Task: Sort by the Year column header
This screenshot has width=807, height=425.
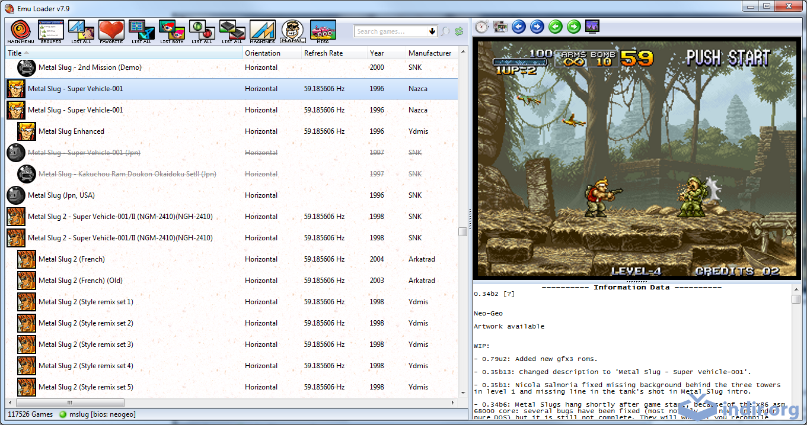Action: pyautogui.click(x=377, y=53)
